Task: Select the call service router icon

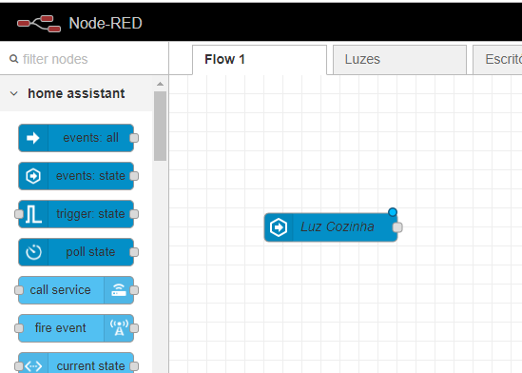Action: pos(119,290)
